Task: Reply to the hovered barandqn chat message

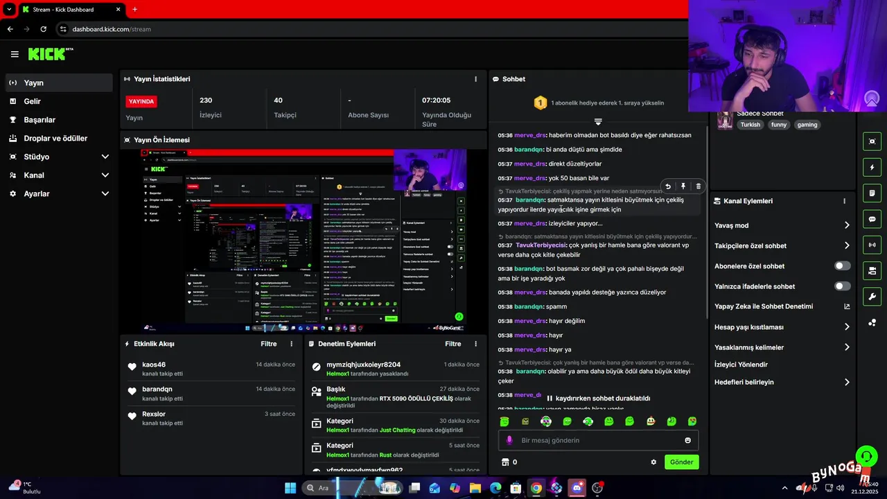Action: 667,186
